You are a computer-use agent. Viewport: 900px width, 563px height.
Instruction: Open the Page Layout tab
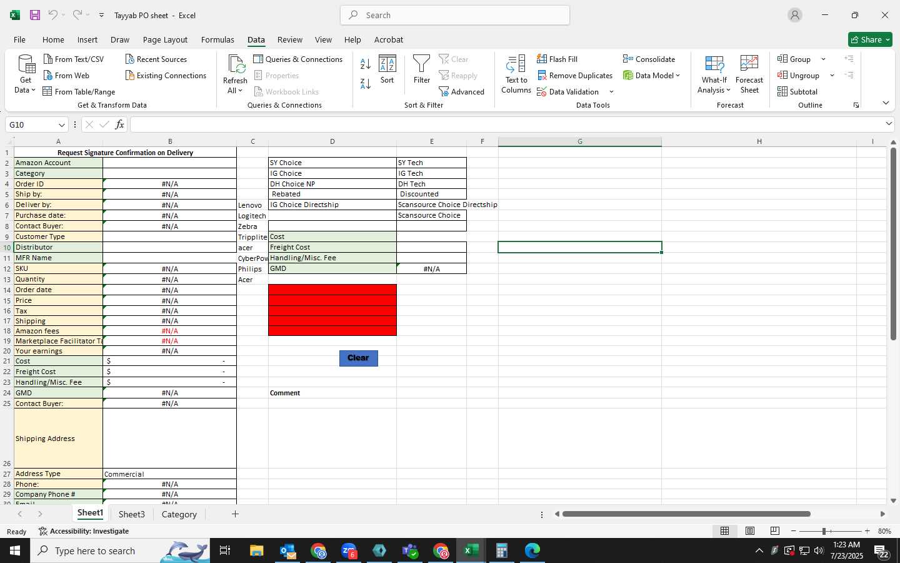click(165, 39)
